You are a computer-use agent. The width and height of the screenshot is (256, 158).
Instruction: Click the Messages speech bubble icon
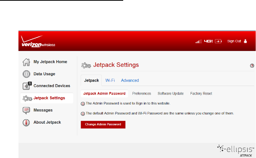[26, 110]
